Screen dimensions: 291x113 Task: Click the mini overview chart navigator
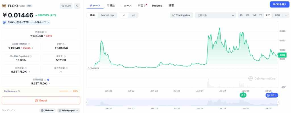point(182,102)
